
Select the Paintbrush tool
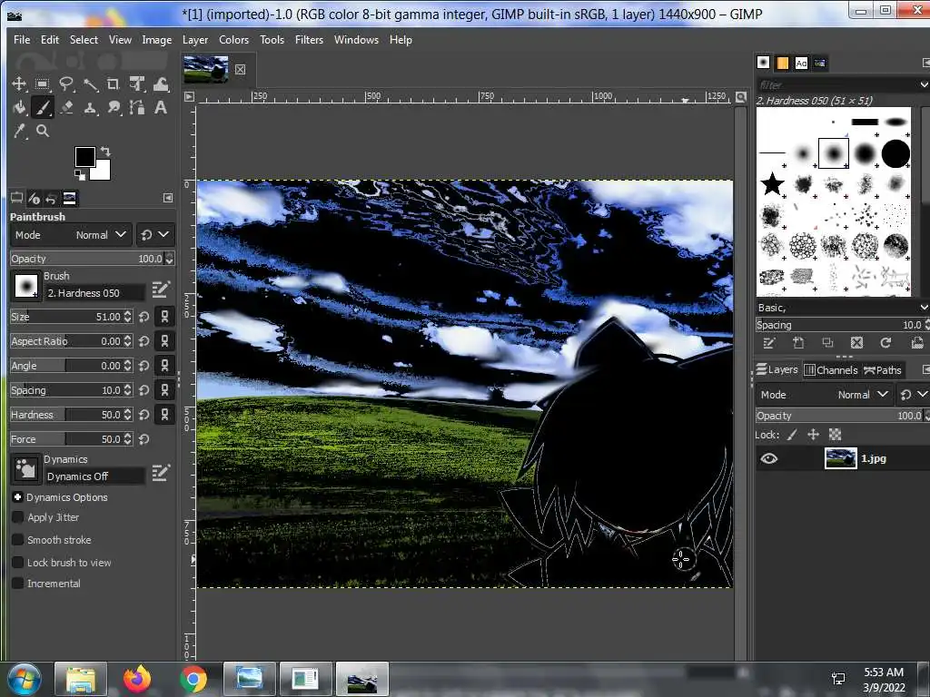pyautogui.click(x=42, y=107)
